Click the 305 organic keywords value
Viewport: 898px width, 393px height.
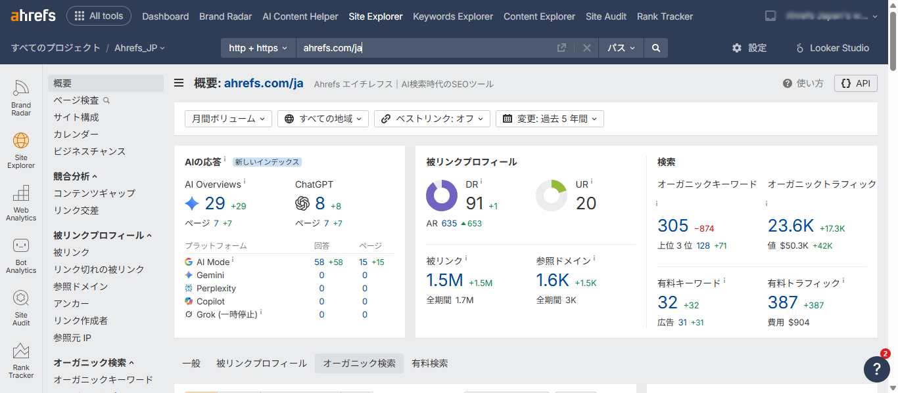(673, 226)
